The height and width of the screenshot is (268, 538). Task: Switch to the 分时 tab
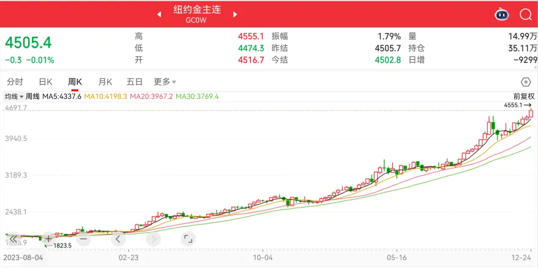pyautogui.click(x=15, y=82)
